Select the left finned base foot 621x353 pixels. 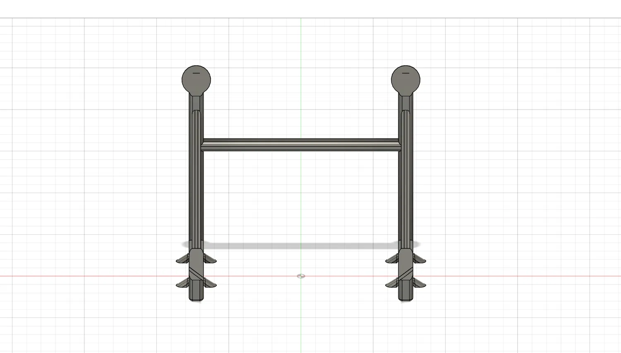[x=196, y=275]
